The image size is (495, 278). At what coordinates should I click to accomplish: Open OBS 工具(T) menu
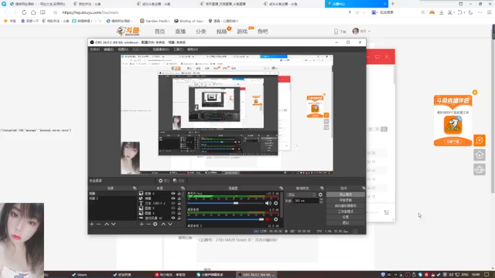click(x=178, y=49)
